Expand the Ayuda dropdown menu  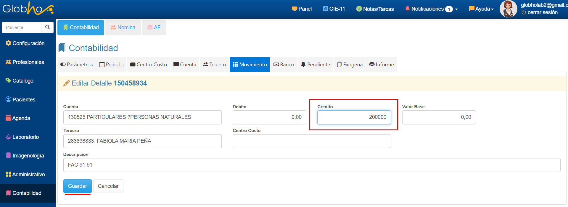pyautogui.click(x=481, y=9)
